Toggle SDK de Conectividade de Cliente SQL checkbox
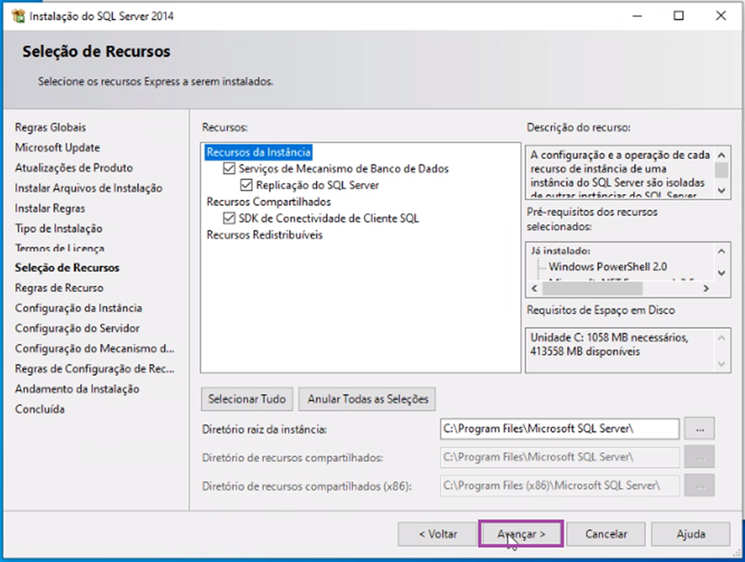Viewport: 745px width, 562px height. 229,218
